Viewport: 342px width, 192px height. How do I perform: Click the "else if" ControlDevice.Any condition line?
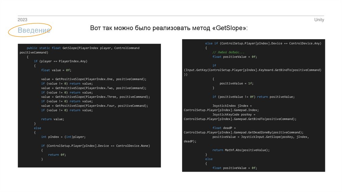pyautogui.click(x=263, y=43)
